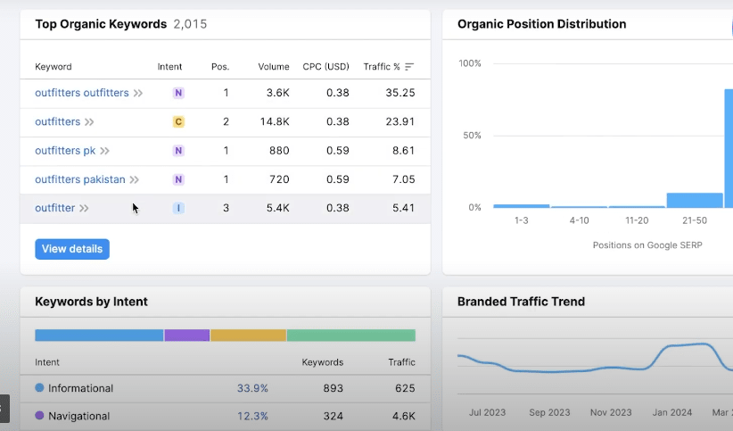
Task: Click the Intent column header in keywords table
Action: [169, 67]
